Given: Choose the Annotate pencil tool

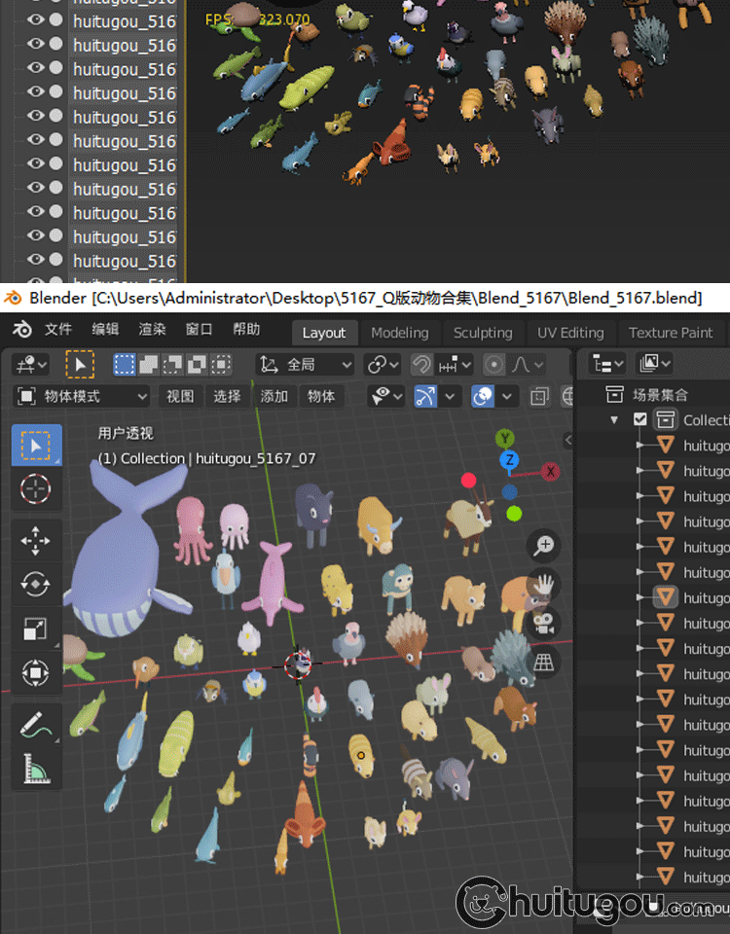Looking at the screenshot, I should pos(36,724).
